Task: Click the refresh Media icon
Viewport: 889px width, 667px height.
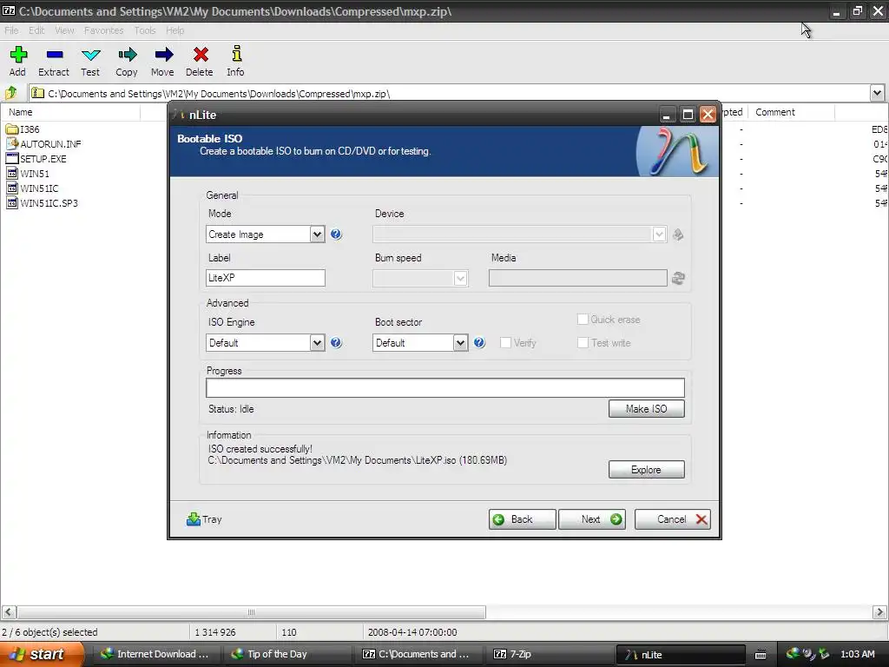Action: coord(678,278)
